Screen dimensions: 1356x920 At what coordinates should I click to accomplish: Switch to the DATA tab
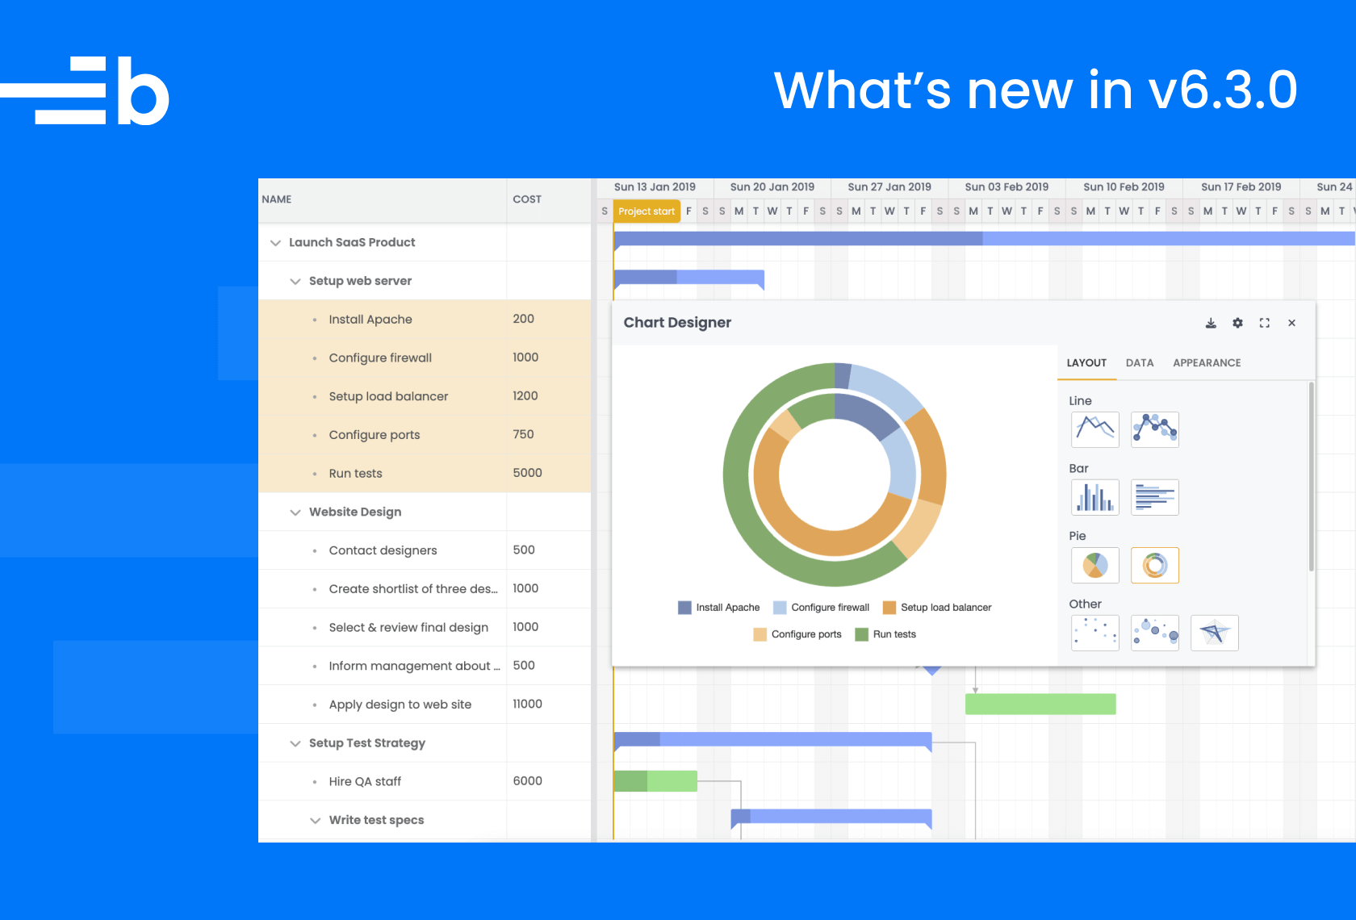coord(1140,363)
